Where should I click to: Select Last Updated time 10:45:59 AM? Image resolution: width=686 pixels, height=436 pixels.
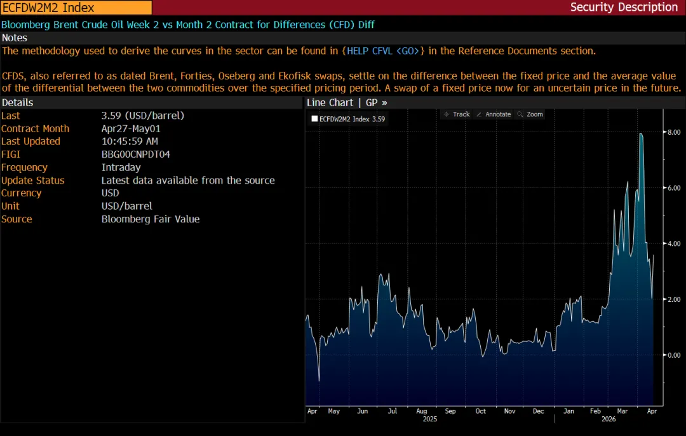pos(130,141)
